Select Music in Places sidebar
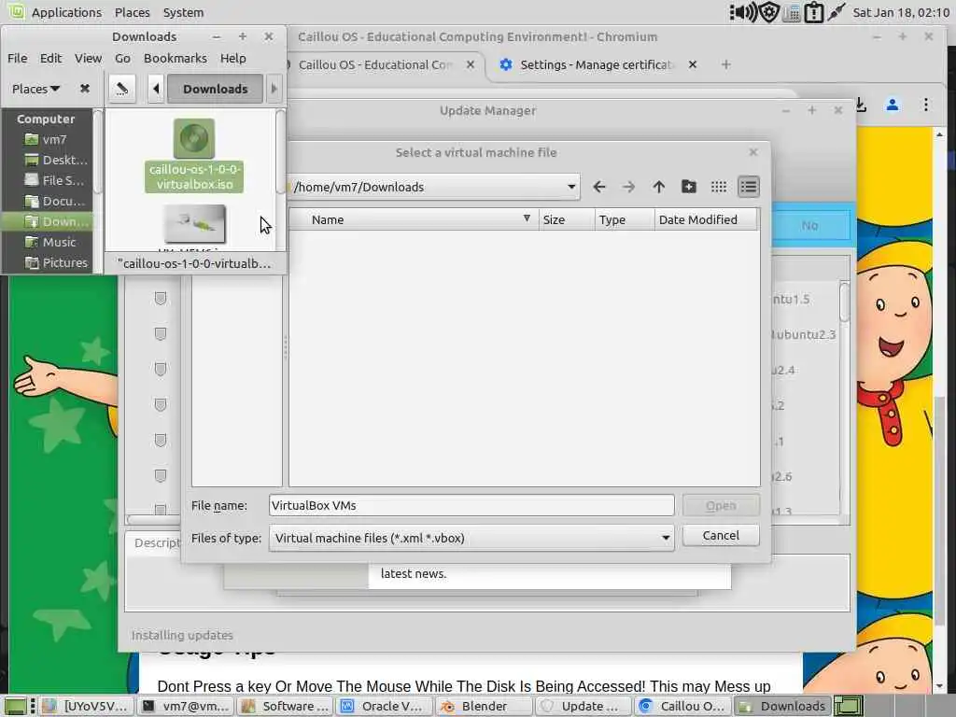The height and width of the screenshot is (717, 956). coord(47,242)
